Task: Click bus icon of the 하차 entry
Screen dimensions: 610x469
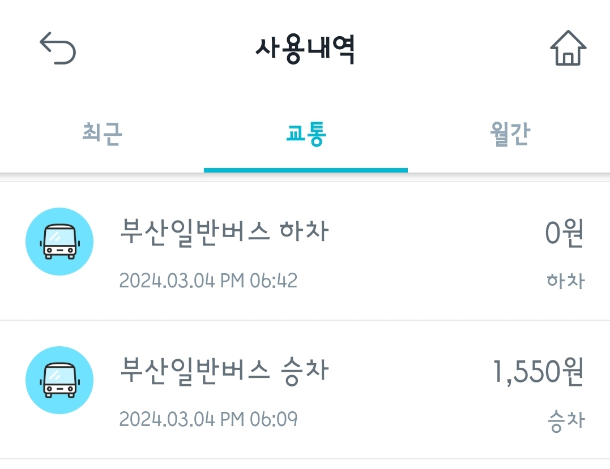Action: coord(59,242)
